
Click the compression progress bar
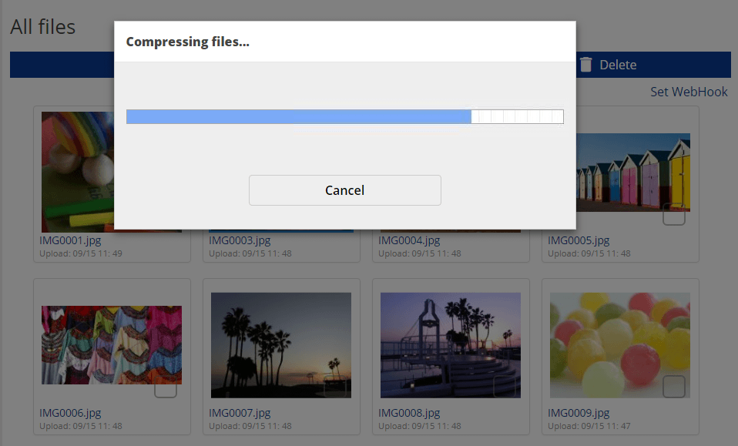(345, 116)
